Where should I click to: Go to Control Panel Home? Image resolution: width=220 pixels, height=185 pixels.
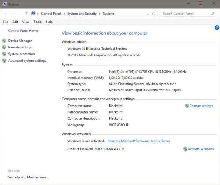[23, 30]
